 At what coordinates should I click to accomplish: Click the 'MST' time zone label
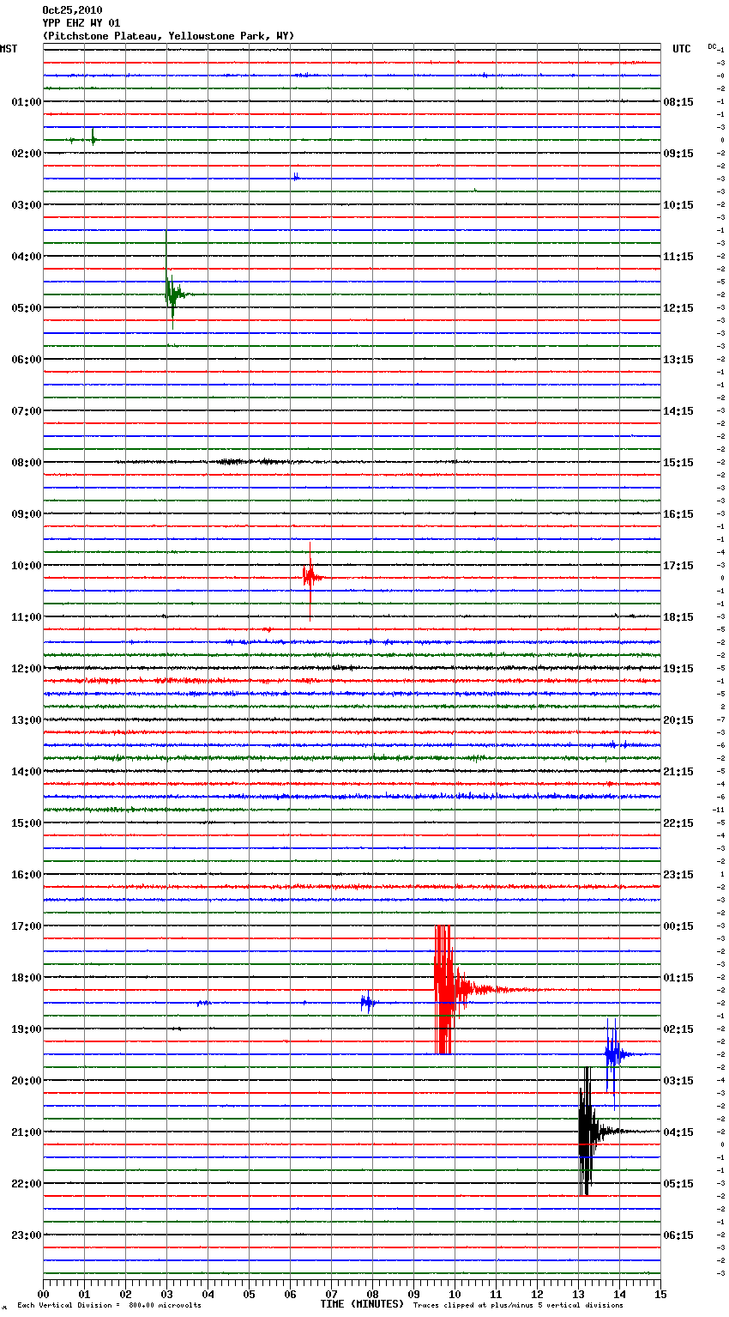(x=9, y=49)
